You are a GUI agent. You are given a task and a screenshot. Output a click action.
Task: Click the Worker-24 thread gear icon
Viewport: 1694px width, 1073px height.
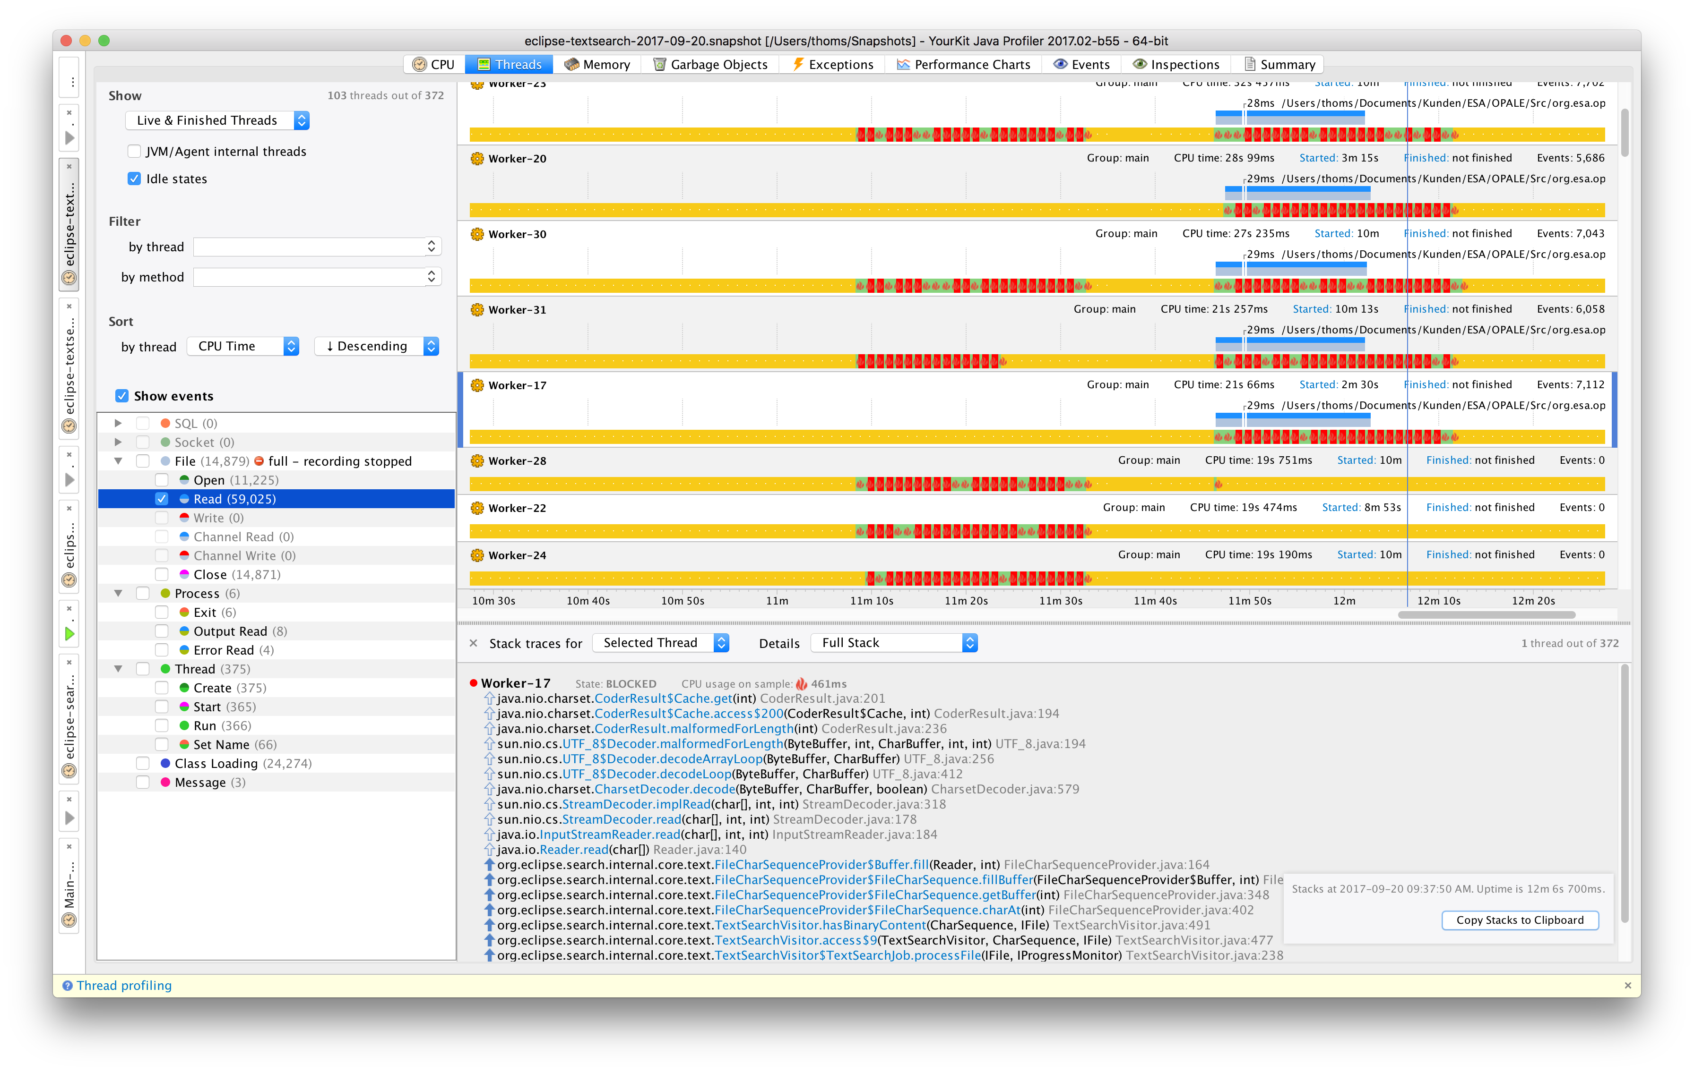click(x=477, y=555)
